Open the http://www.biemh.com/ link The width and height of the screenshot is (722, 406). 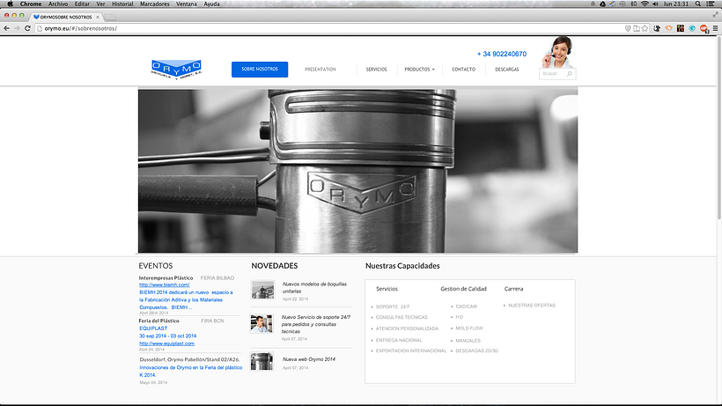[x=165, y=285]
